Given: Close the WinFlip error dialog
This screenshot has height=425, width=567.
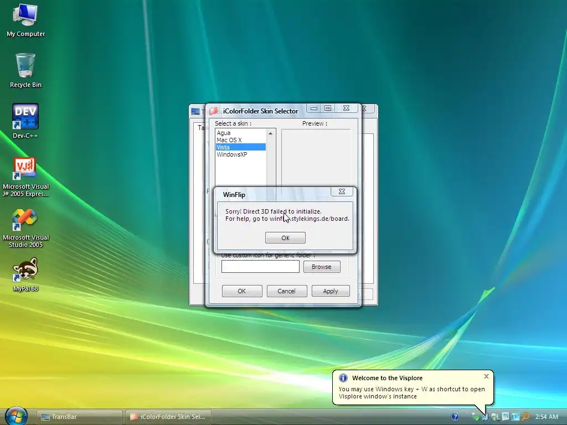Looking at the screenshot, I should tap(342, 191).
